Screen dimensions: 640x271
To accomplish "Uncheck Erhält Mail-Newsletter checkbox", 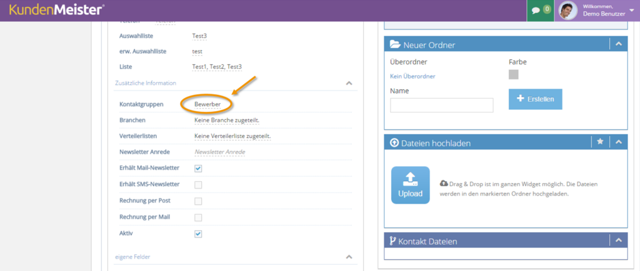I will (198, 169).
